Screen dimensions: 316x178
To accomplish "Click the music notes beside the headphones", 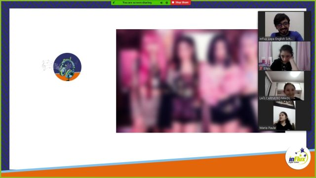I will pyautogui.click(x=47, y=65).
